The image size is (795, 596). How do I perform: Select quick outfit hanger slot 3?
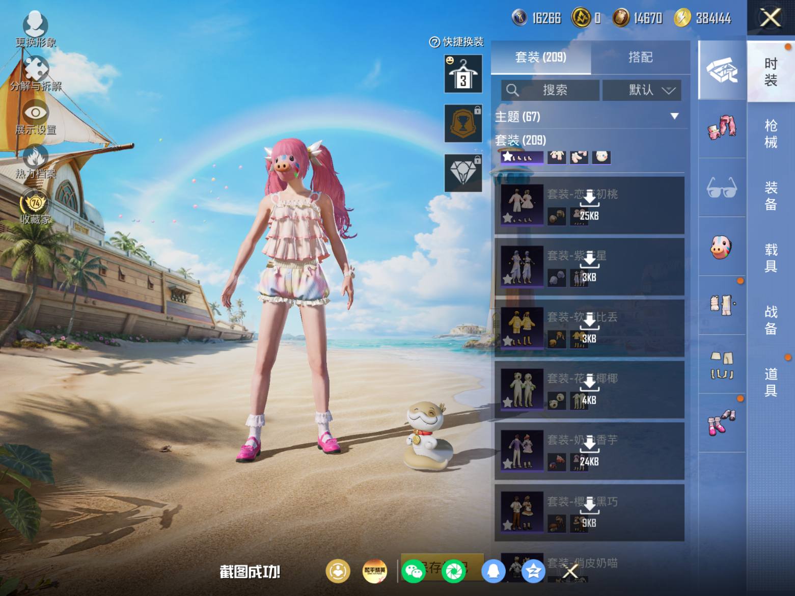click(463, 74)
